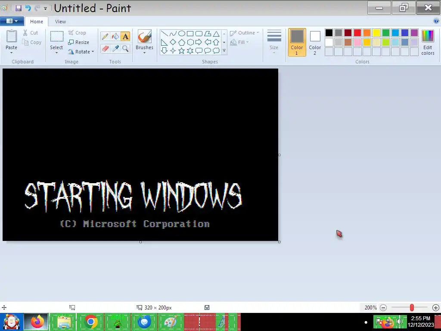Choose the Polygon shape

tap(208, 34)
